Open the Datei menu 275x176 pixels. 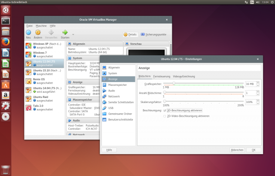pyautogui.click(x=30, y=26)
